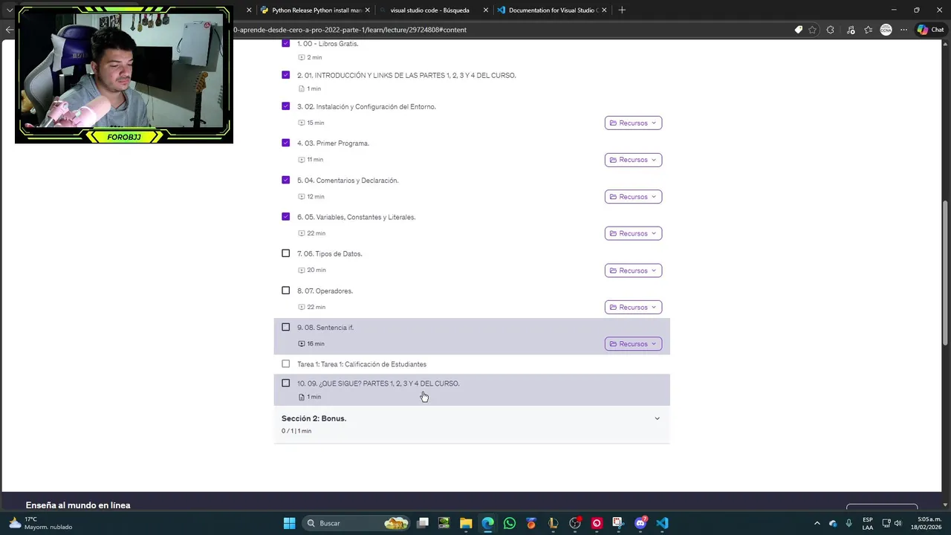This screenshot has width=951, height=535.
Task: Click the address bar URL field
Action: click(513, 30)
